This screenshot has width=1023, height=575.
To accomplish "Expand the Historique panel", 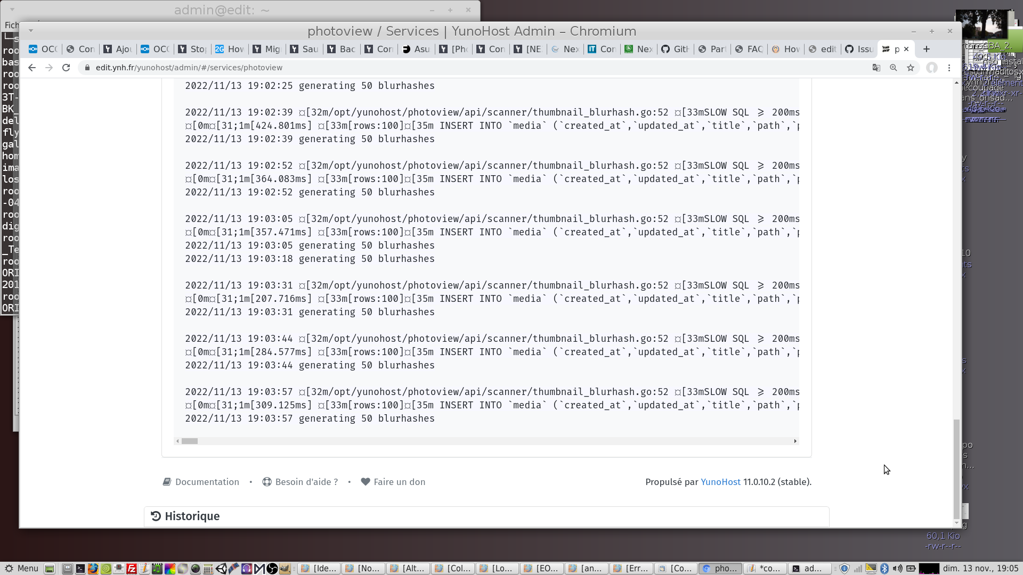I will (192, 516).
